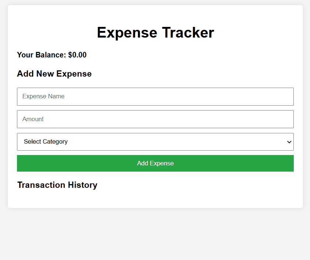310x260 pixels.
Task: Click the Select Category chevron arrow
Action: click(289, 142)
